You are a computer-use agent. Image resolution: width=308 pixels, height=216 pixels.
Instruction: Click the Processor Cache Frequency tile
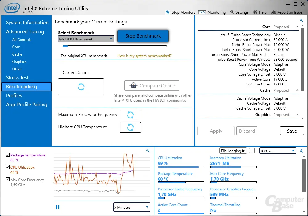[x=181, y=193]
